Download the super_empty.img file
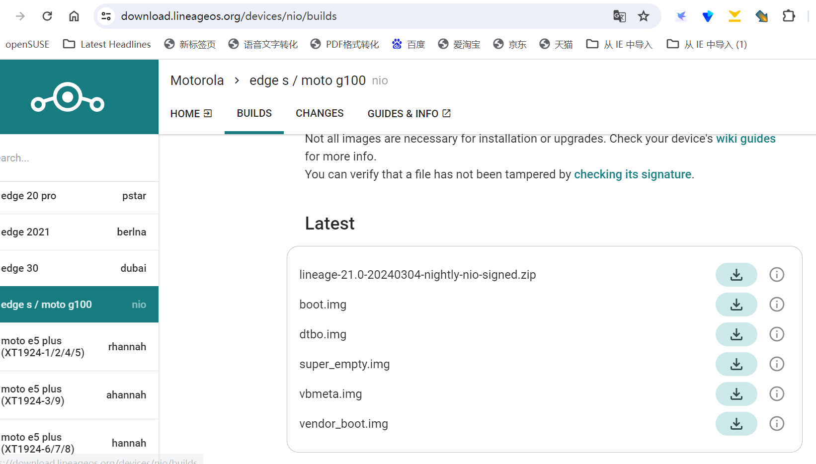Viewport: 816px width, 464px height. click(736, 364)
